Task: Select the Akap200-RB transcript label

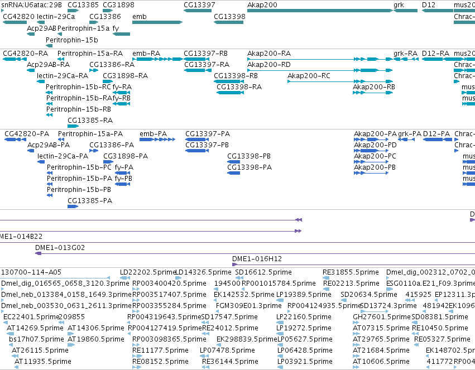Action: point(374,87)
